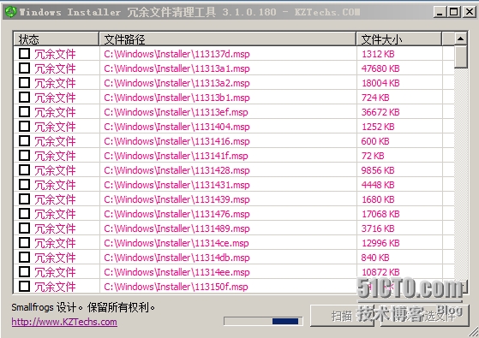This screenshot has height=338, width=479.
Task: Tick checkbox for 113137d.msp row
Action: tap(25, 54)
